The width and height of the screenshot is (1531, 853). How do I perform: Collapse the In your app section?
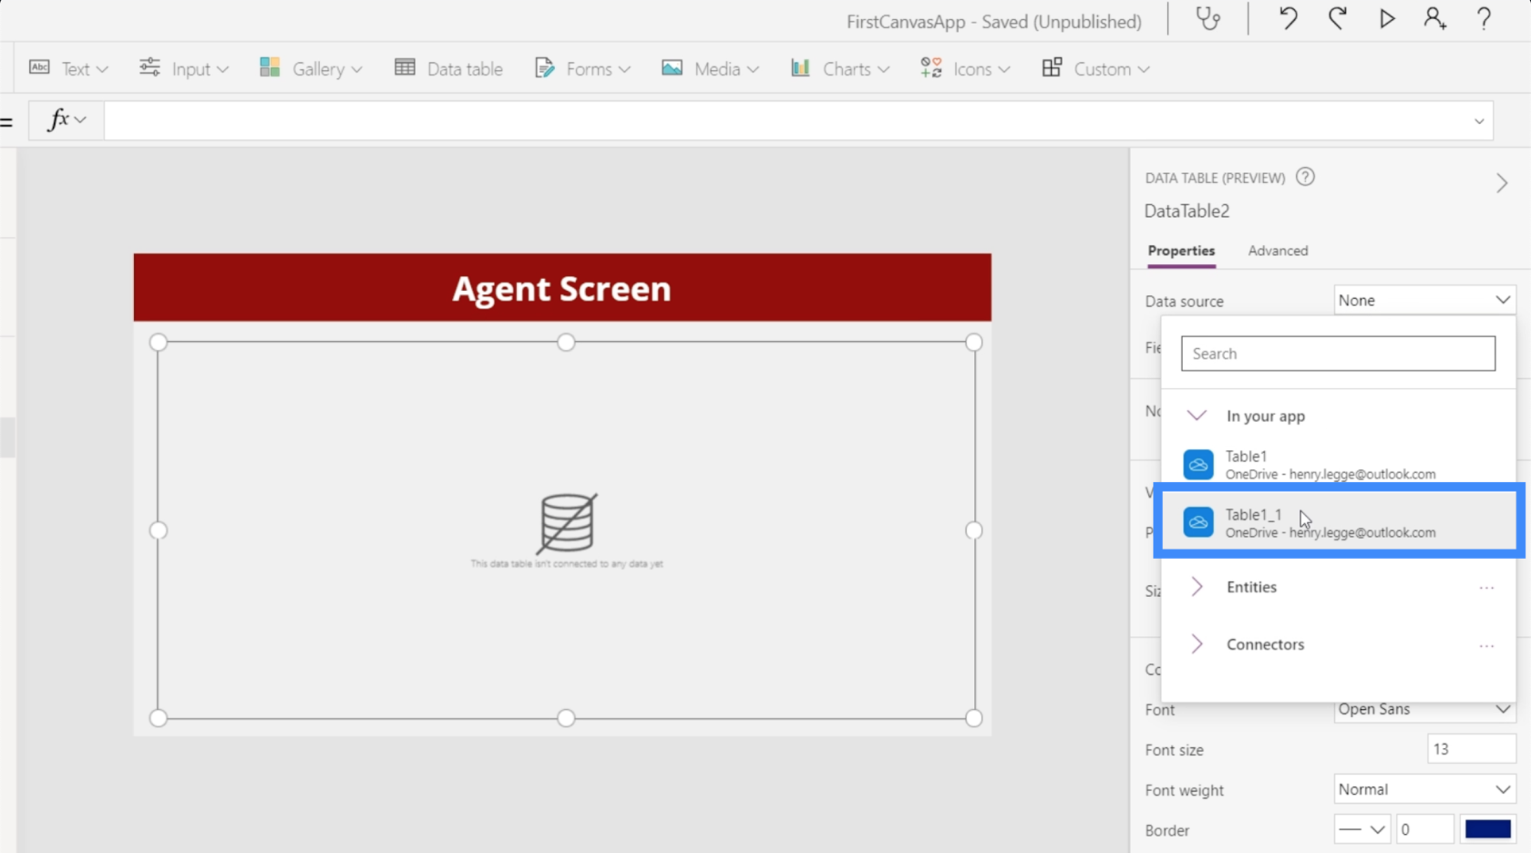pyautogui.click(x=1197, y=416)
